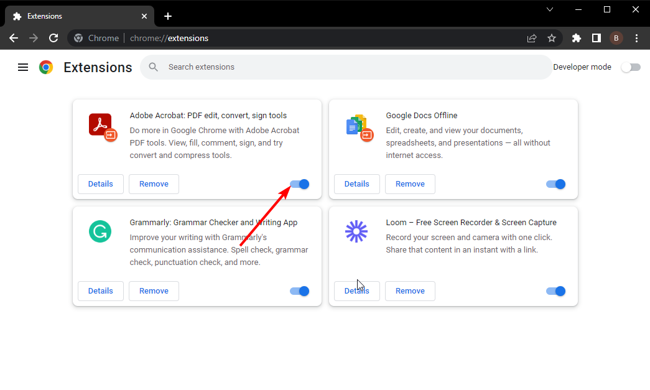
Task: Click the Grammarly extension icon
Action: 100,231
